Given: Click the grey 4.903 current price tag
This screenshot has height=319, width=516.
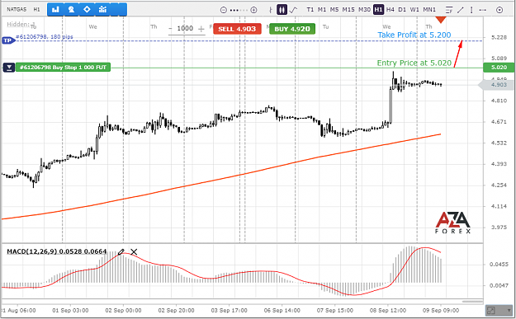Looking at the screenshot, I should point(496,85).
